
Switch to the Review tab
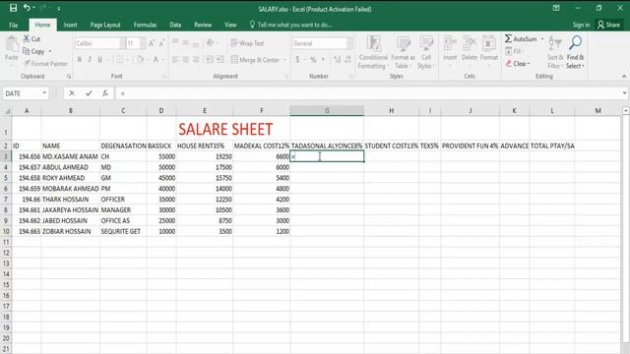(x=203, y=25)
